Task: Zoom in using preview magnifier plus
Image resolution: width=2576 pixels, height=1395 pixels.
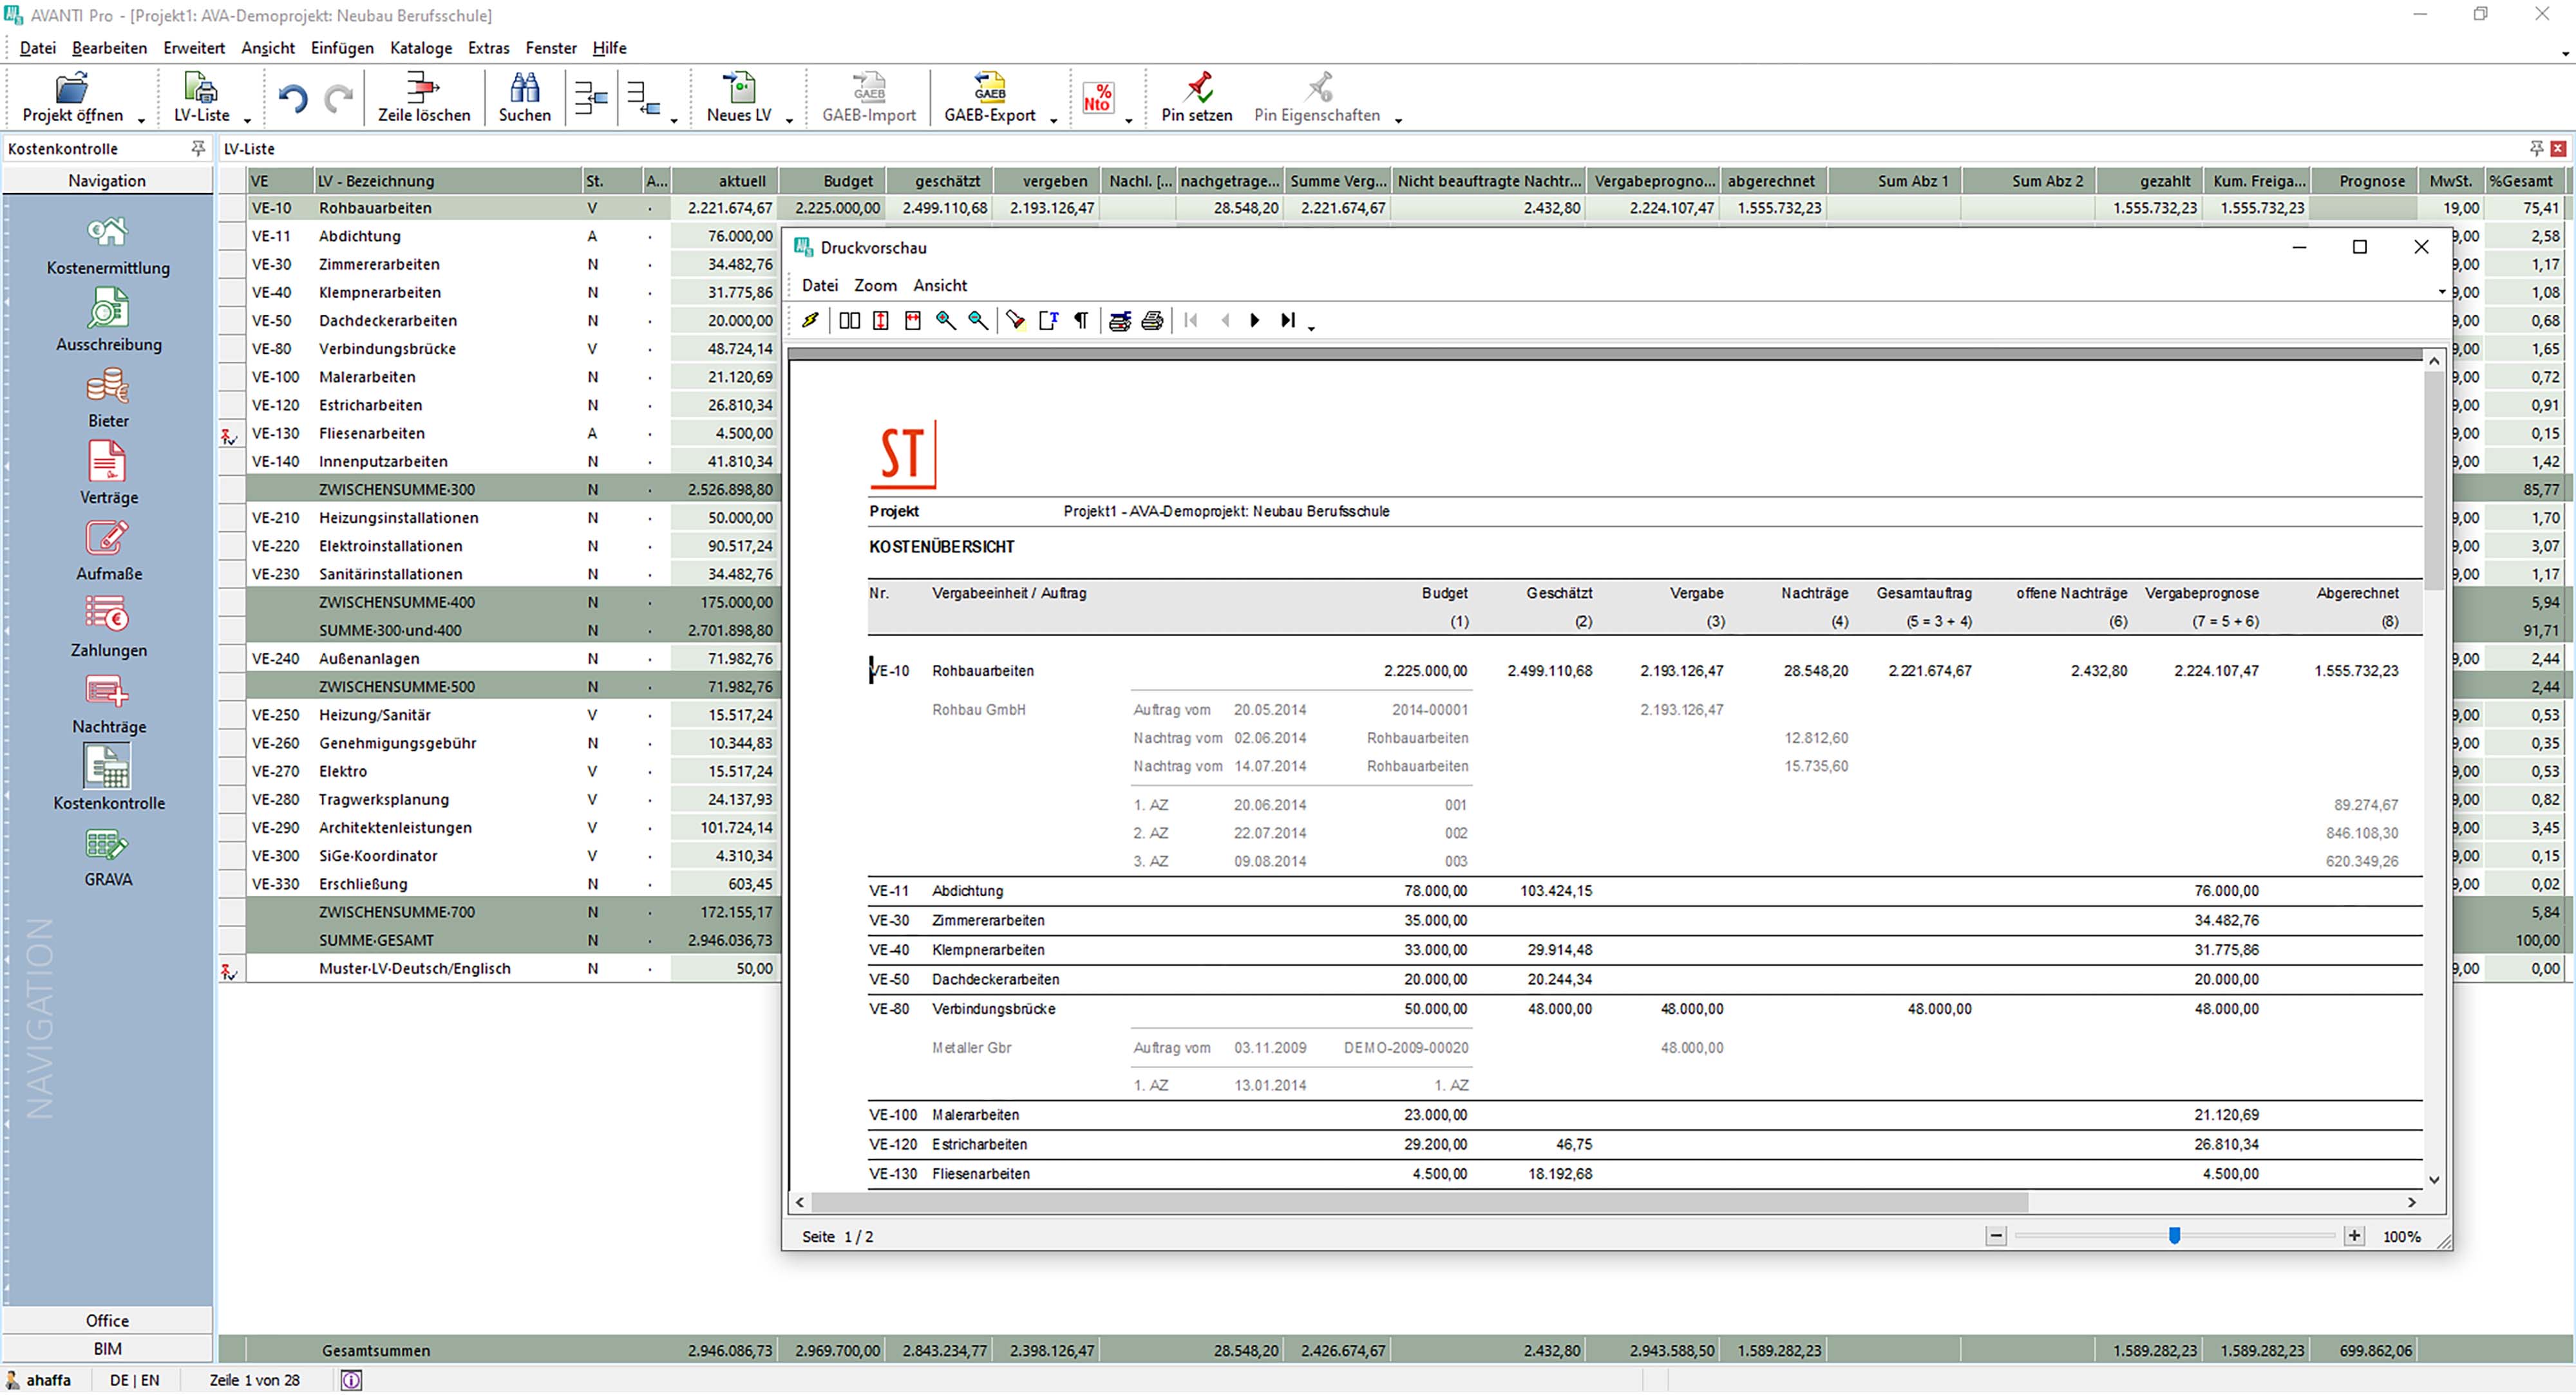Action: (945, 321)
